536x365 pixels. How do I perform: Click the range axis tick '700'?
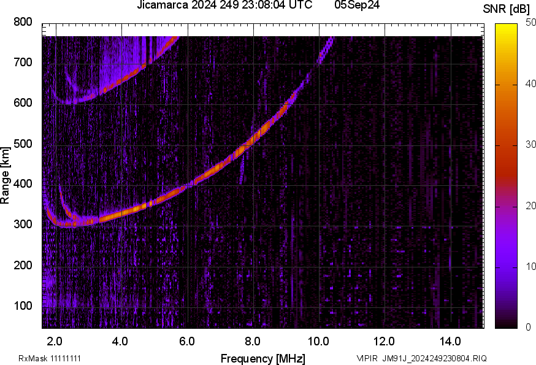point(23,63)
